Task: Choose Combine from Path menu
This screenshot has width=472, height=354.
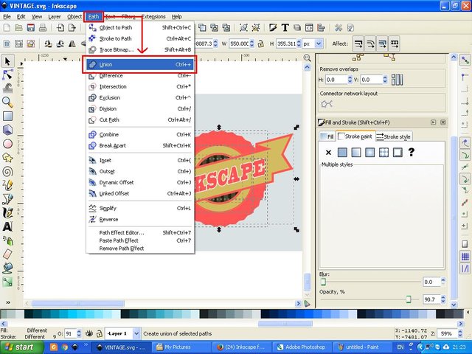Action: point(139,134)
